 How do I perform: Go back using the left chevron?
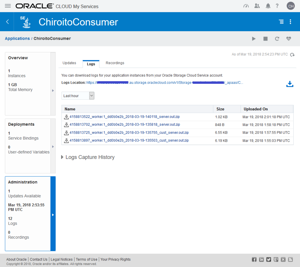[x=7, y=22]
